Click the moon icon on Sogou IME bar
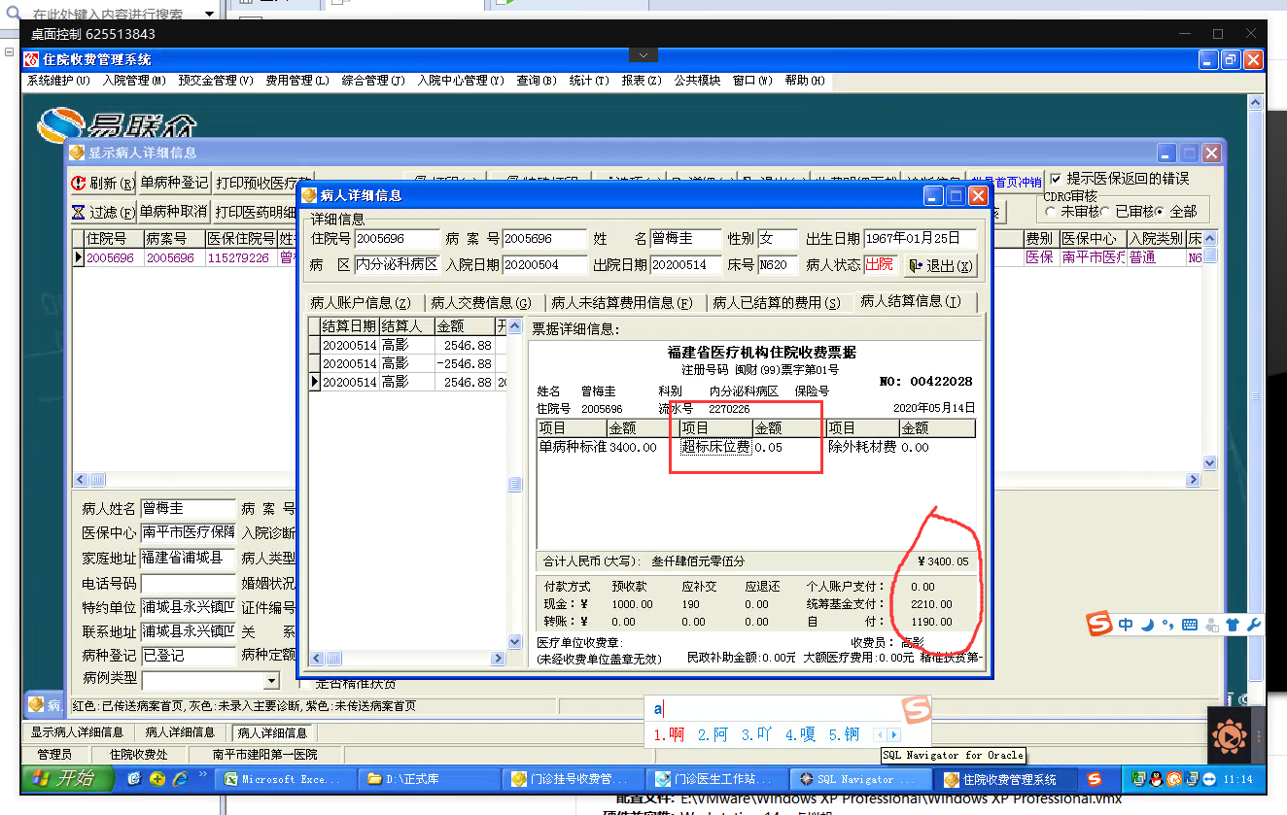 pos(1147,625)
